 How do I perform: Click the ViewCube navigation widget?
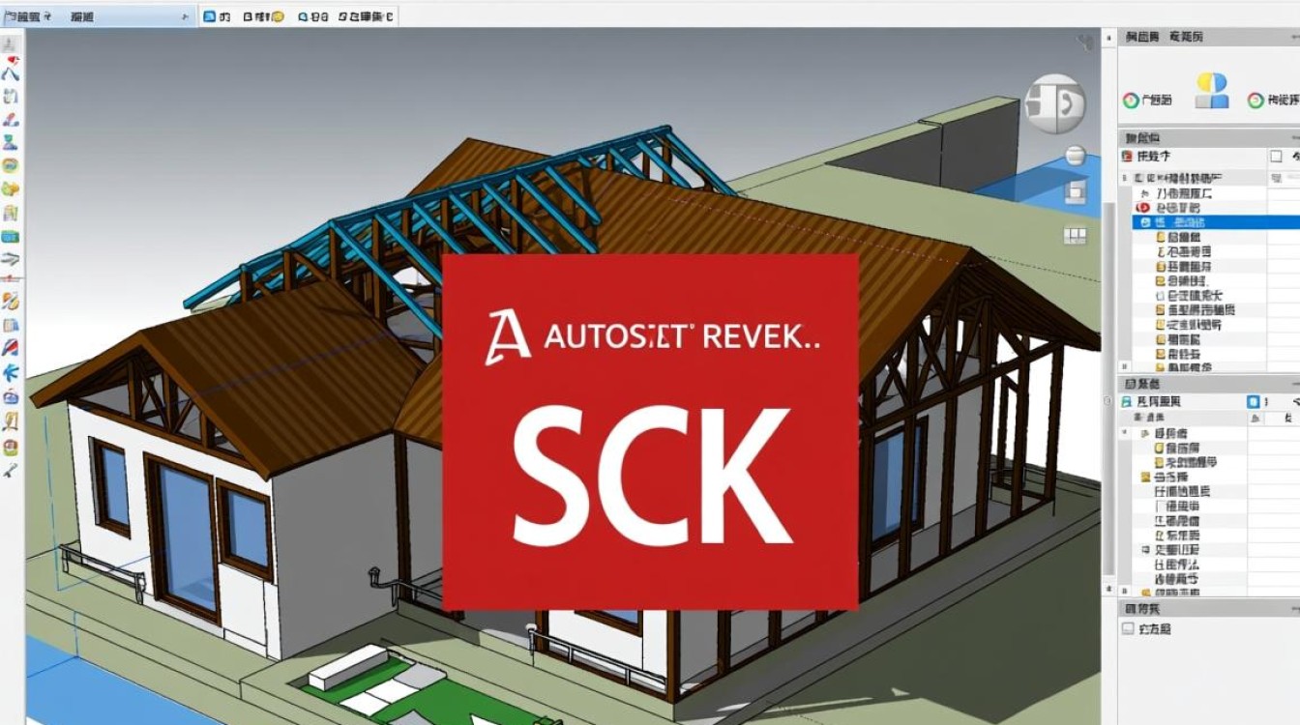[x=1055, y=103]
